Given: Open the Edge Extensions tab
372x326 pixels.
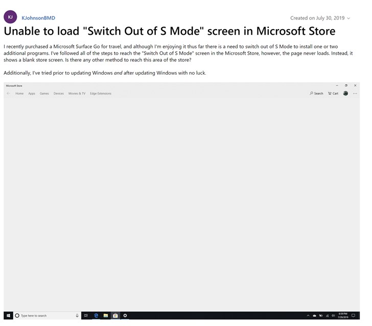Looking at the screenshot, I should [101, 94].
